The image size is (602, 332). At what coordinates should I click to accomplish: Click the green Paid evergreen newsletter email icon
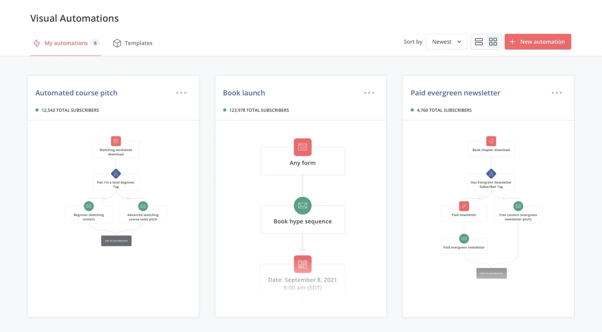464,239
